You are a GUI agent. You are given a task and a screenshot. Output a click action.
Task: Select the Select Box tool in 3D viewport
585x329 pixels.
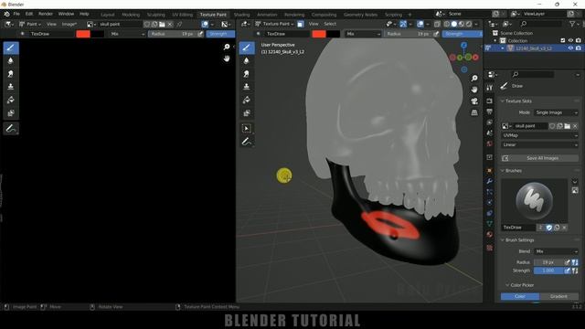point(247,128)
